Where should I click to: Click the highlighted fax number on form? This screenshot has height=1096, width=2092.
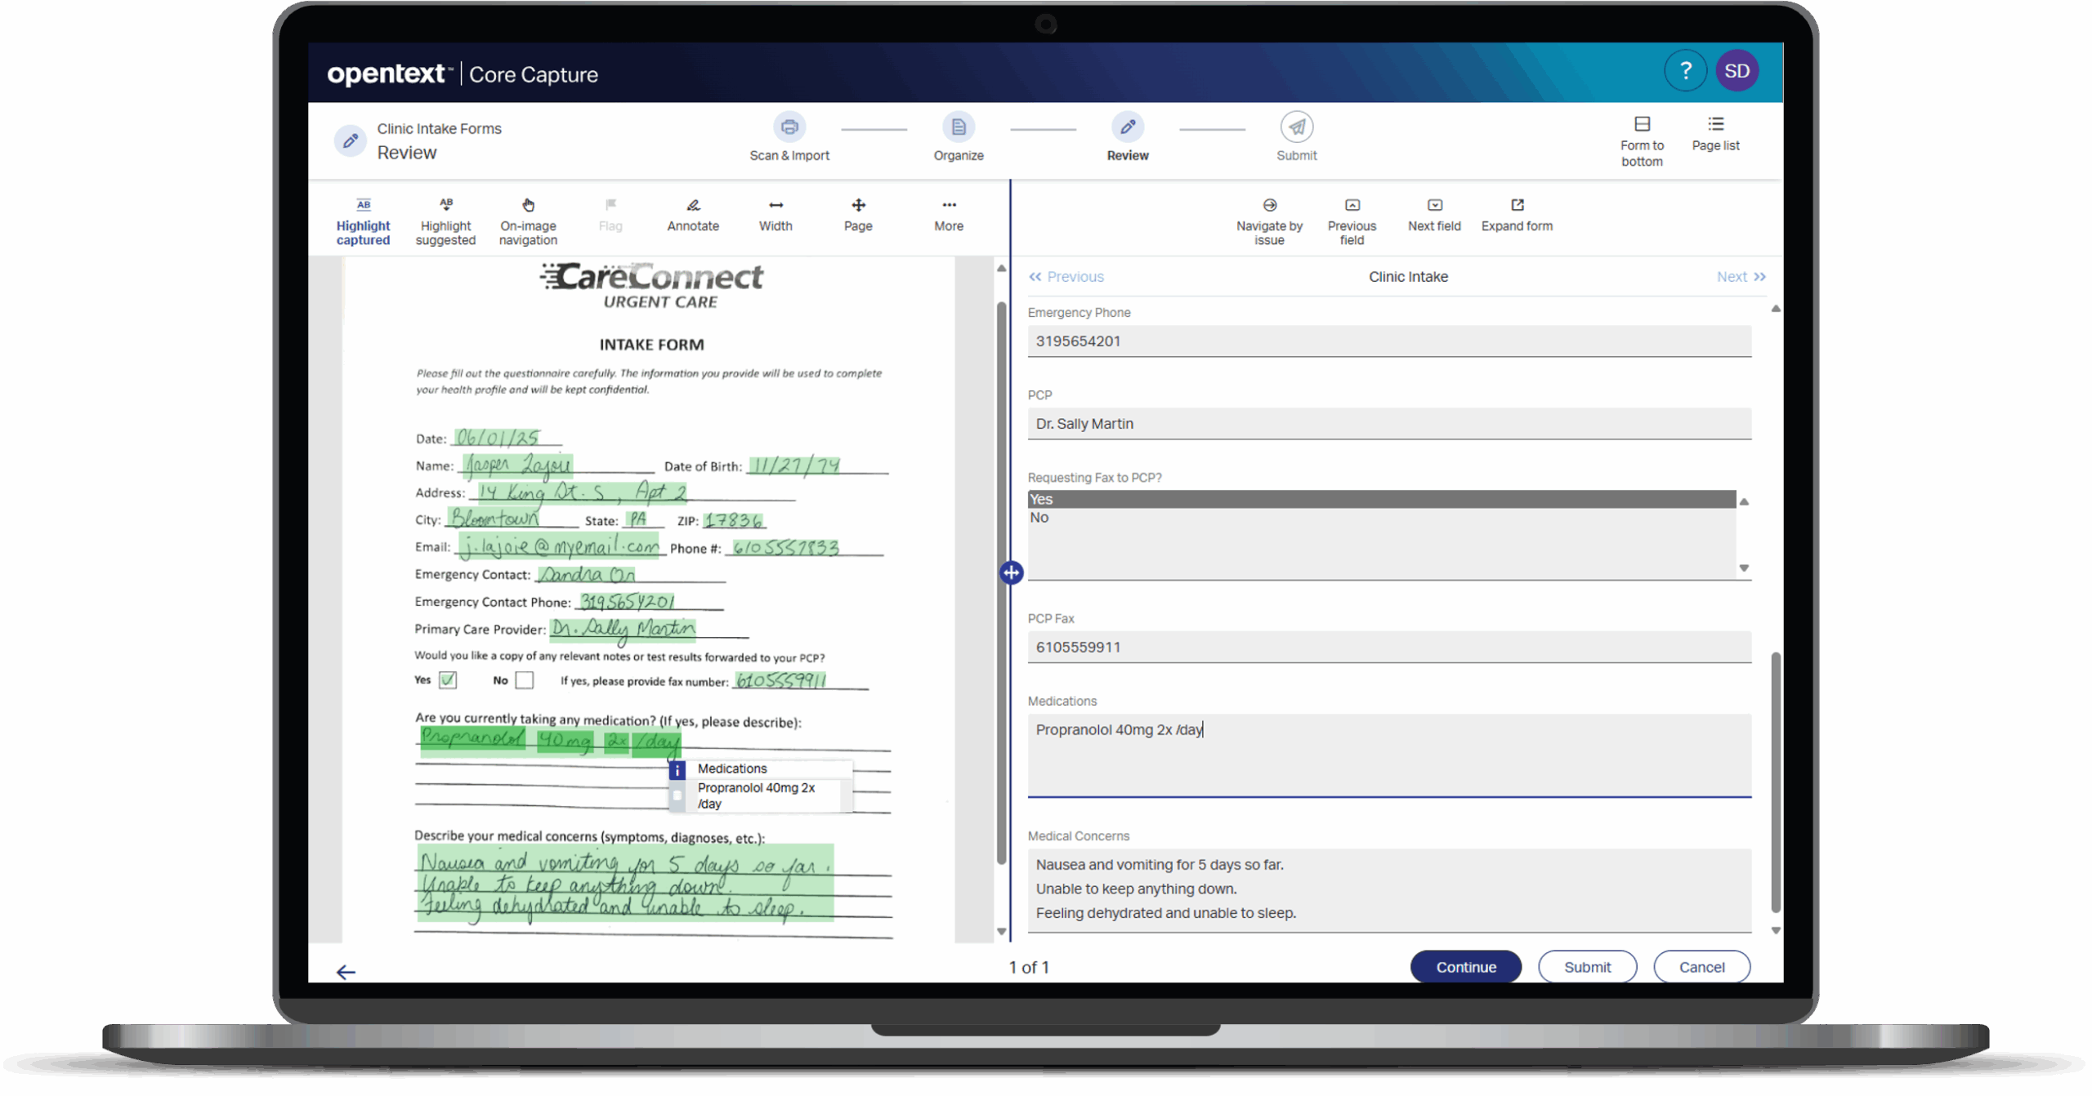780,681
